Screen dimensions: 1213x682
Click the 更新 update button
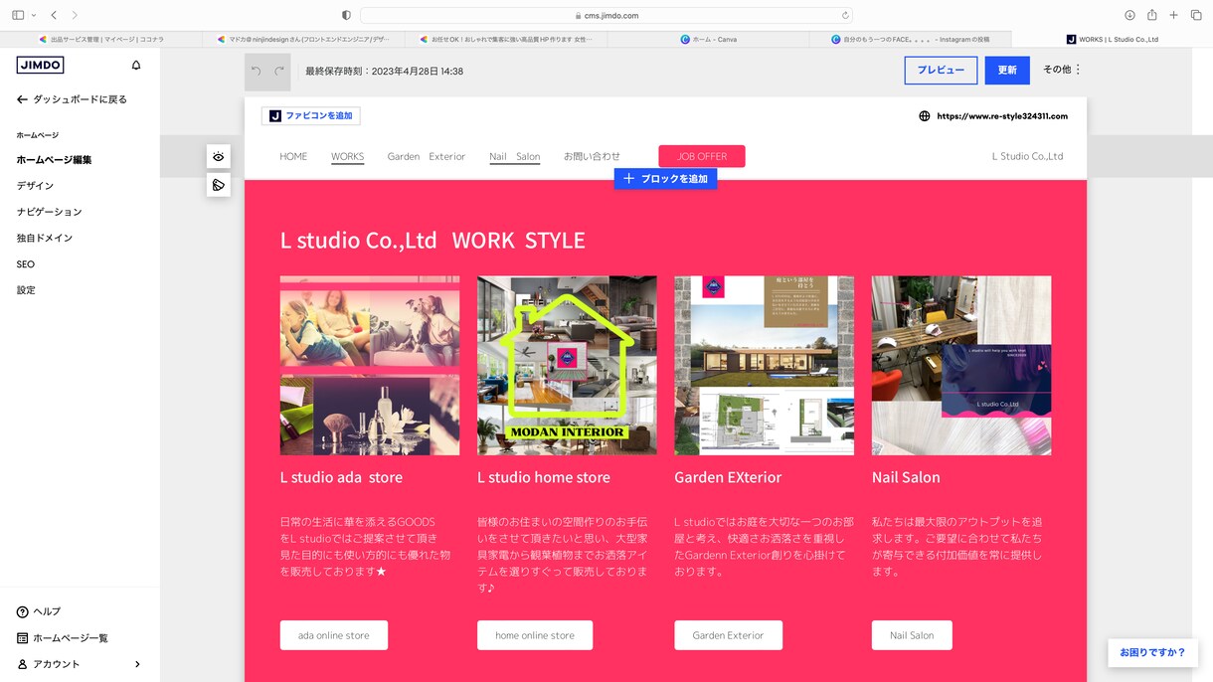1007,71
